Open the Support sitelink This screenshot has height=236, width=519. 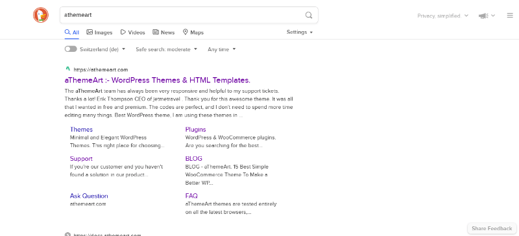coord(81,159)
